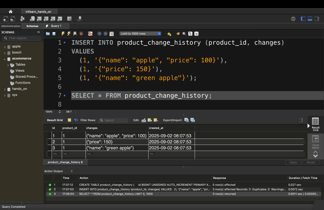Toggle the right sidebar panel visibility
Screen dimensions: 324x210
[317, 19]
